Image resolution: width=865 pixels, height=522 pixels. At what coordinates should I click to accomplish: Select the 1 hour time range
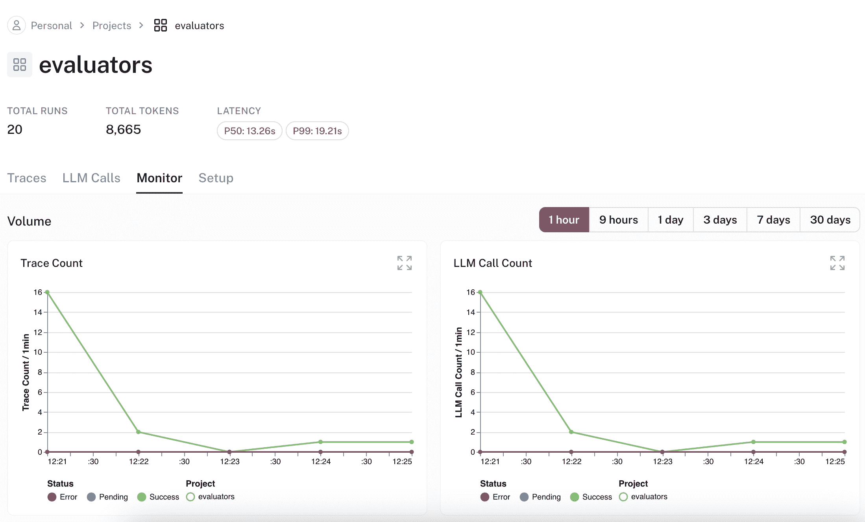pyautogui.click(x=564, y=220)
